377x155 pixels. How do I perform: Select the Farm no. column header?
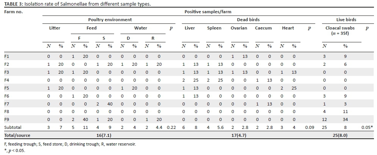point(12,12)
